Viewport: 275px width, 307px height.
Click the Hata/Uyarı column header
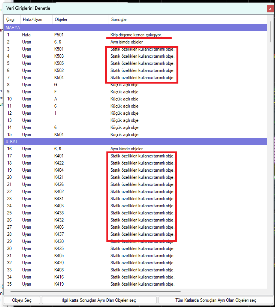(33, 19)
